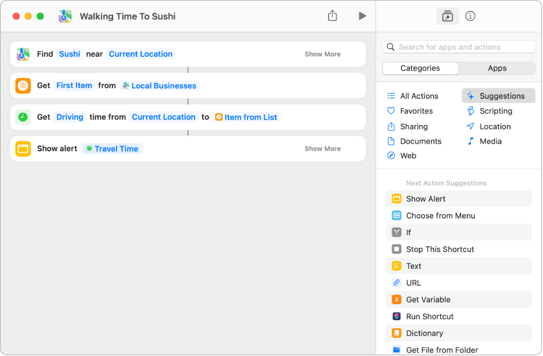The height and width of the screenshot is (356, 543).
Task: Switch to the Apps segment
Action: coord(497,68)
